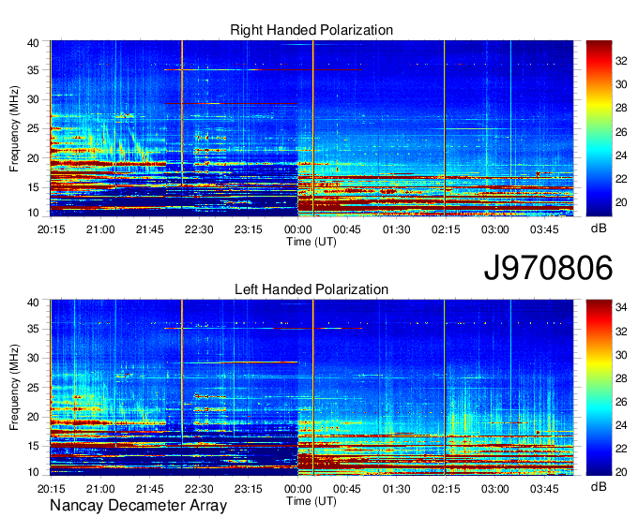Click the 00:00 tick label under top plot
The height and width of the screenshot is (517, 638).
click(x=297, y=229)
